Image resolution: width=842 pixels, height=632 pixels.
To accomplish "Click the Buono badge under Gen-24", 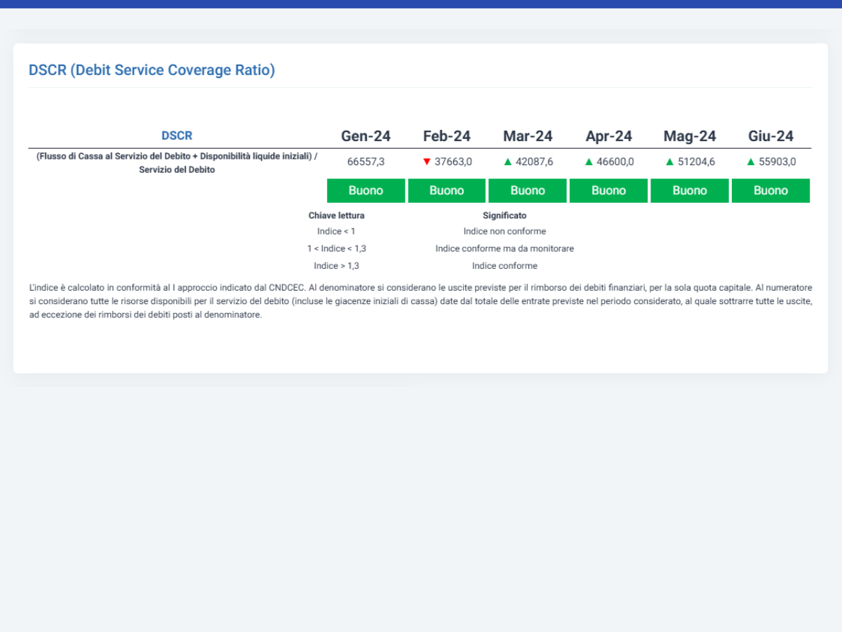I will click(366, 190).
